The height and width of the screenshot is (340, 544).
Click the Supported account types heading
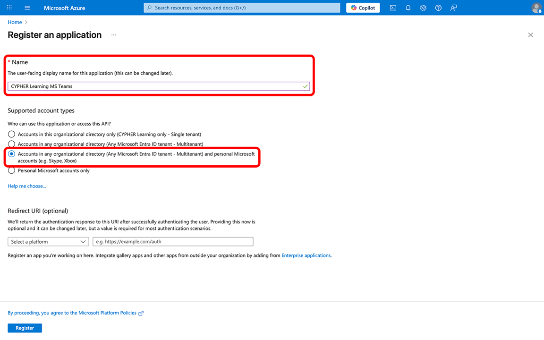click(x=41, y=110)
